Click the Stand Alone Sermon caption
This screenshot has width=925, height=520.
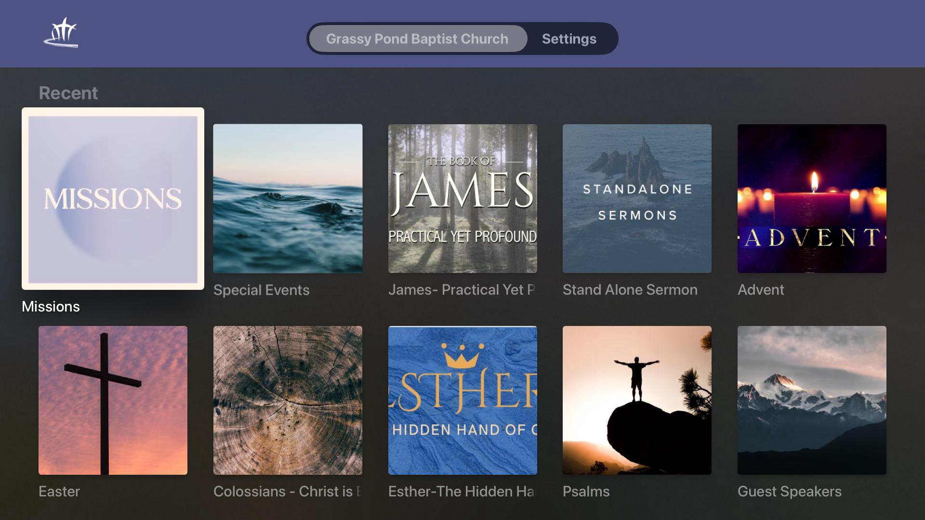(630, 290)
